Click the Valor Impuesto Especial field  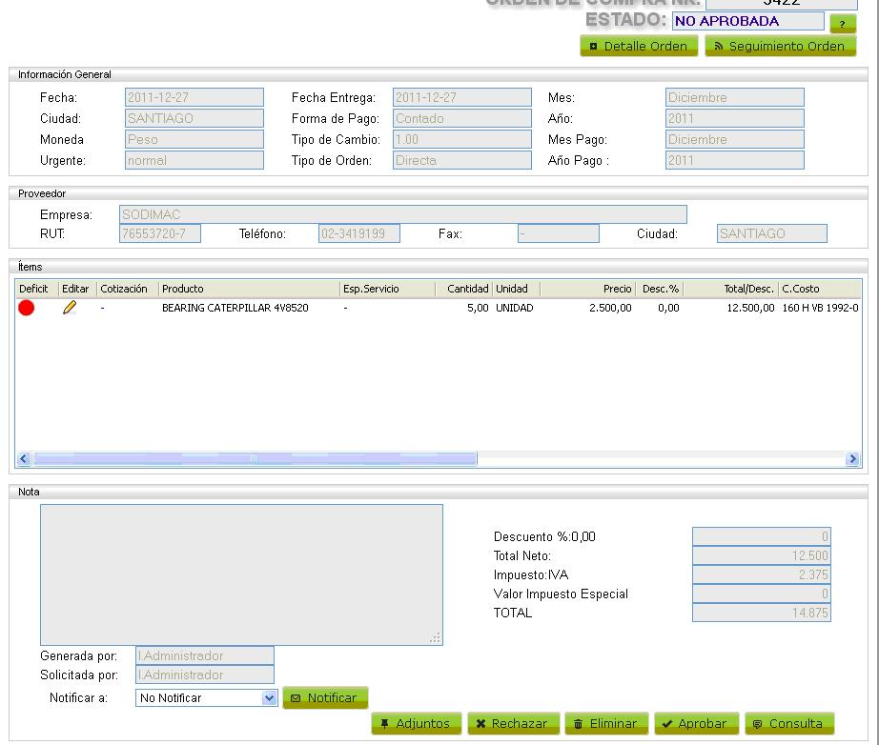[762, 594]
